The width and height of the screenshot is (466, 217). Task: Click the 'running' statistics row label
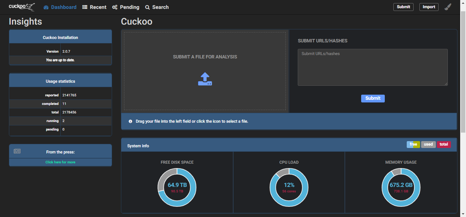(x=53, y=121)
